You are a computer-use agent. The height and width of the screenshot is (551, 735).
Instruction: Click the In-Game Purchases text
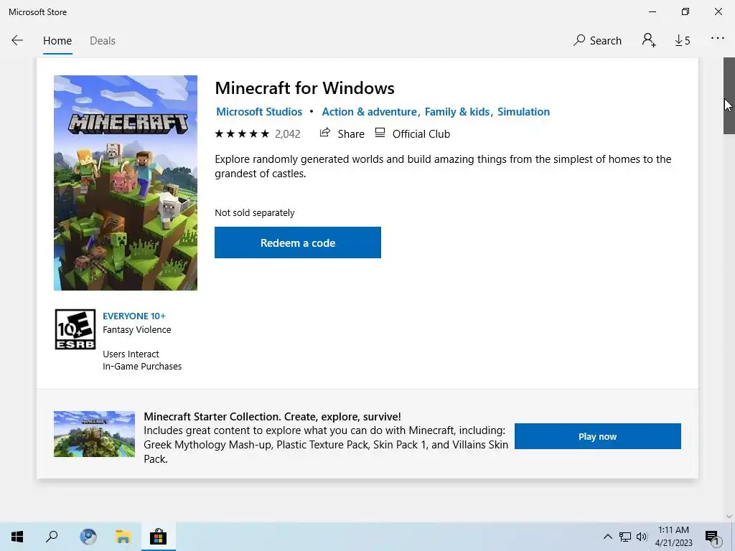(142, 367)
